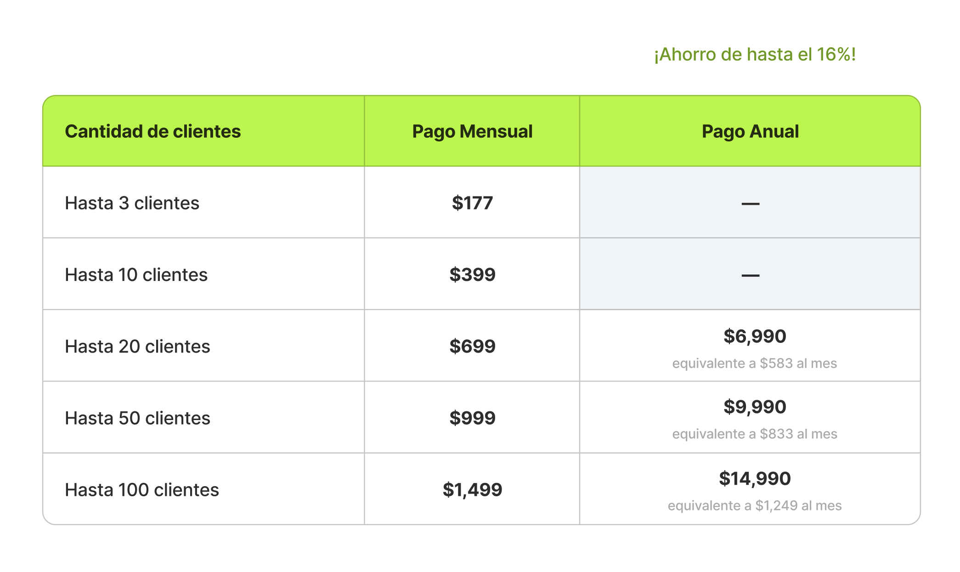Click the $699 monthly price

tap(472, 347)
